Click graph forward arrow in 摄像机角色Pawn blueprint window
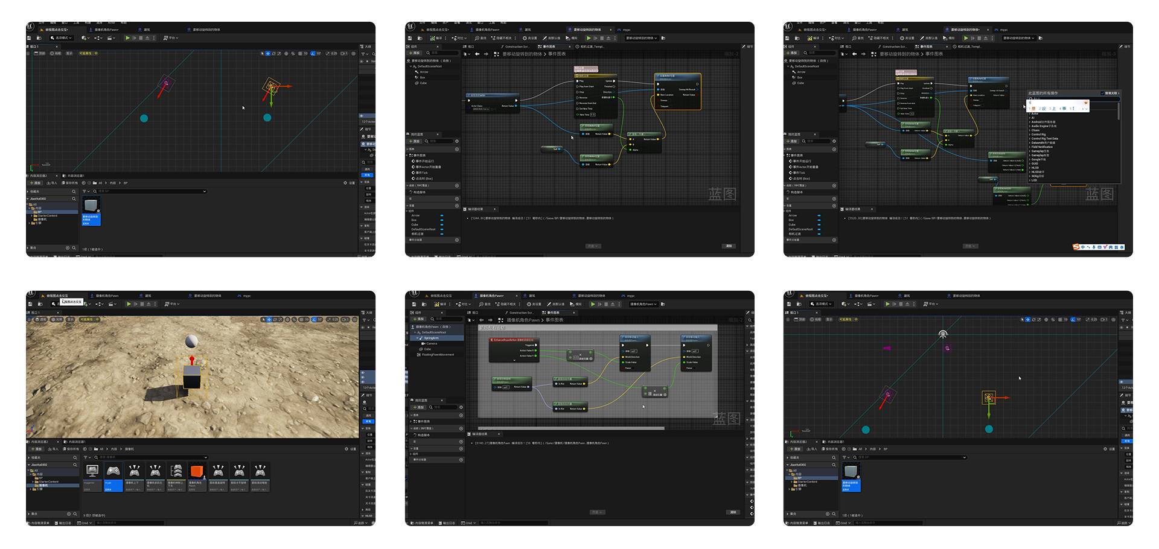 (490, 320)
